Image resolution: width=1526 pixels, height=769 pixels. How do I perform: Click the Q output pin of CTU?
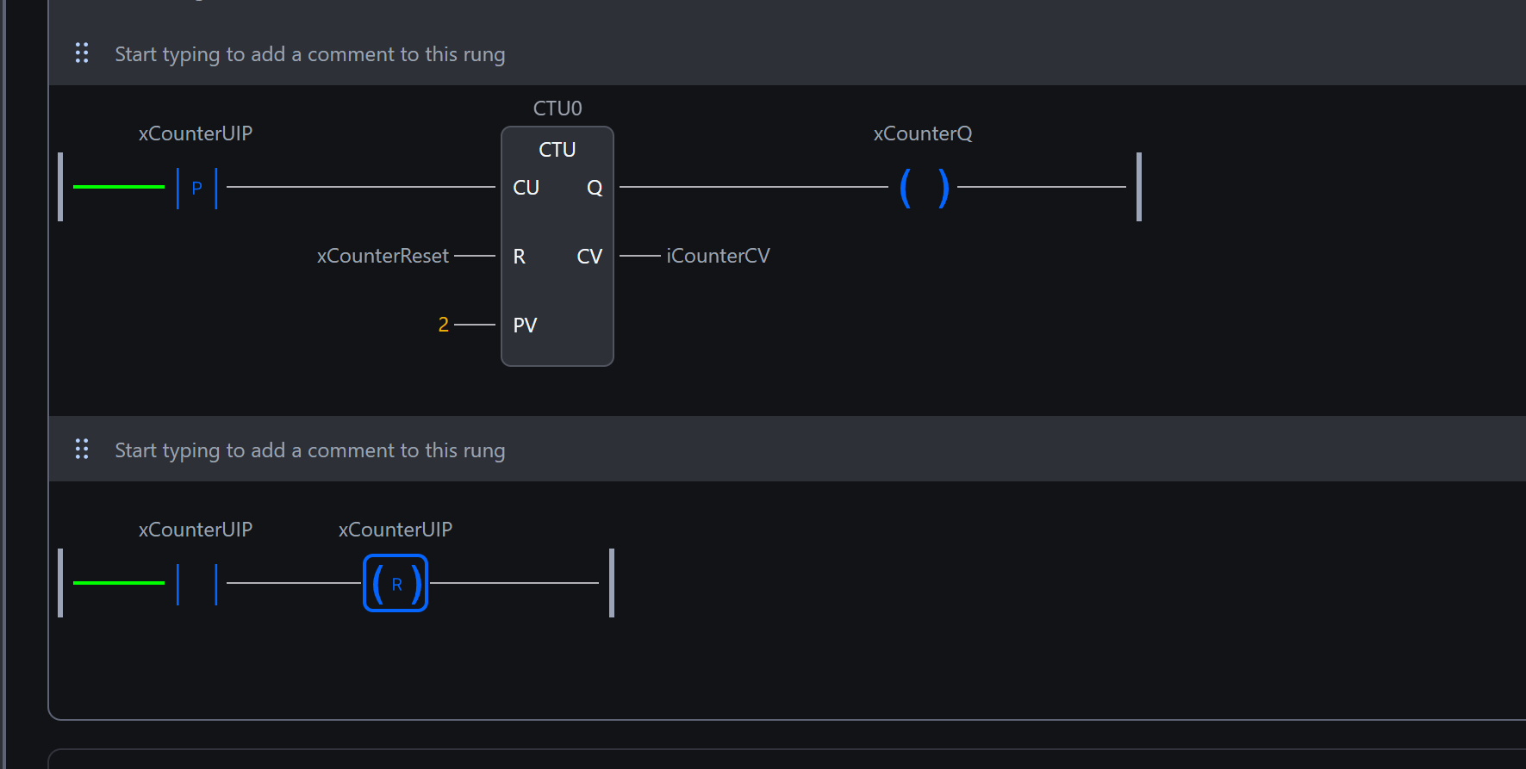[x=595, y=188]
